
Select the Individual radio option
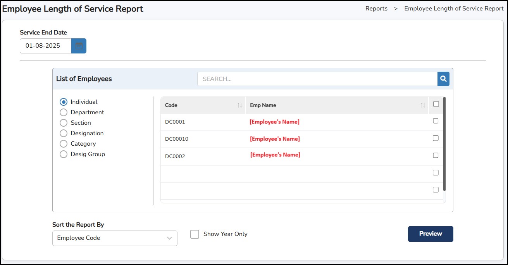[x=64, y=102]
